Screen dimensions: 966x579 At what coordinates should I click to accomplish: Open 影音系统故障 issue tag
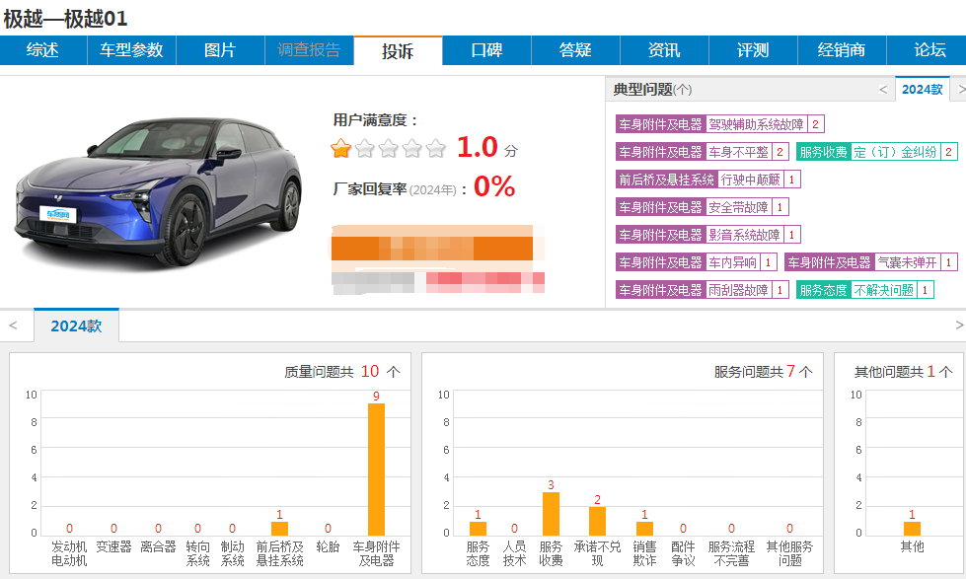click(x=744, y=235)
